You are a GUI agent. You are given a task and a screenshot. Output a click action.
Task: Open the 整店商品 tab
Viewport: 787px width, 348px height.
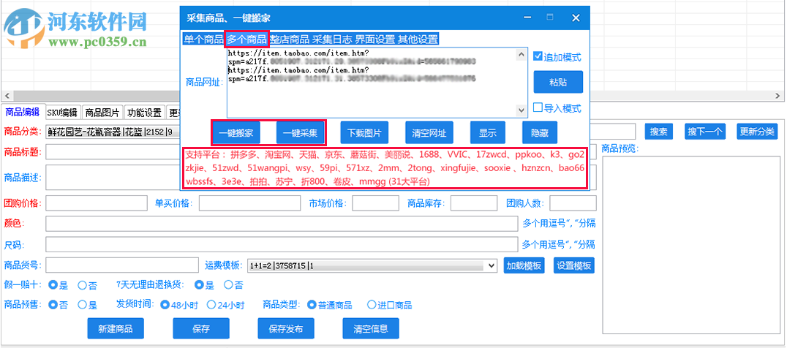pyautogui.click(x=290, y=39)
